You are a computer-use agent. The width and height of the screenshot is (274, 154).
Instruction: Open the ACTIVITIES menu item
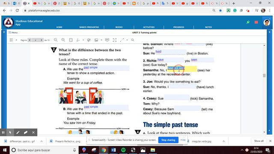pos(149,27)
